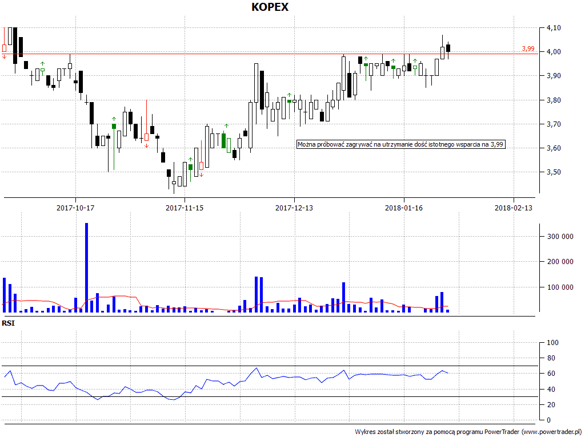Screen dimensions: 585x438
Task: Click the RSI panel title
Action: coord(8,323)
